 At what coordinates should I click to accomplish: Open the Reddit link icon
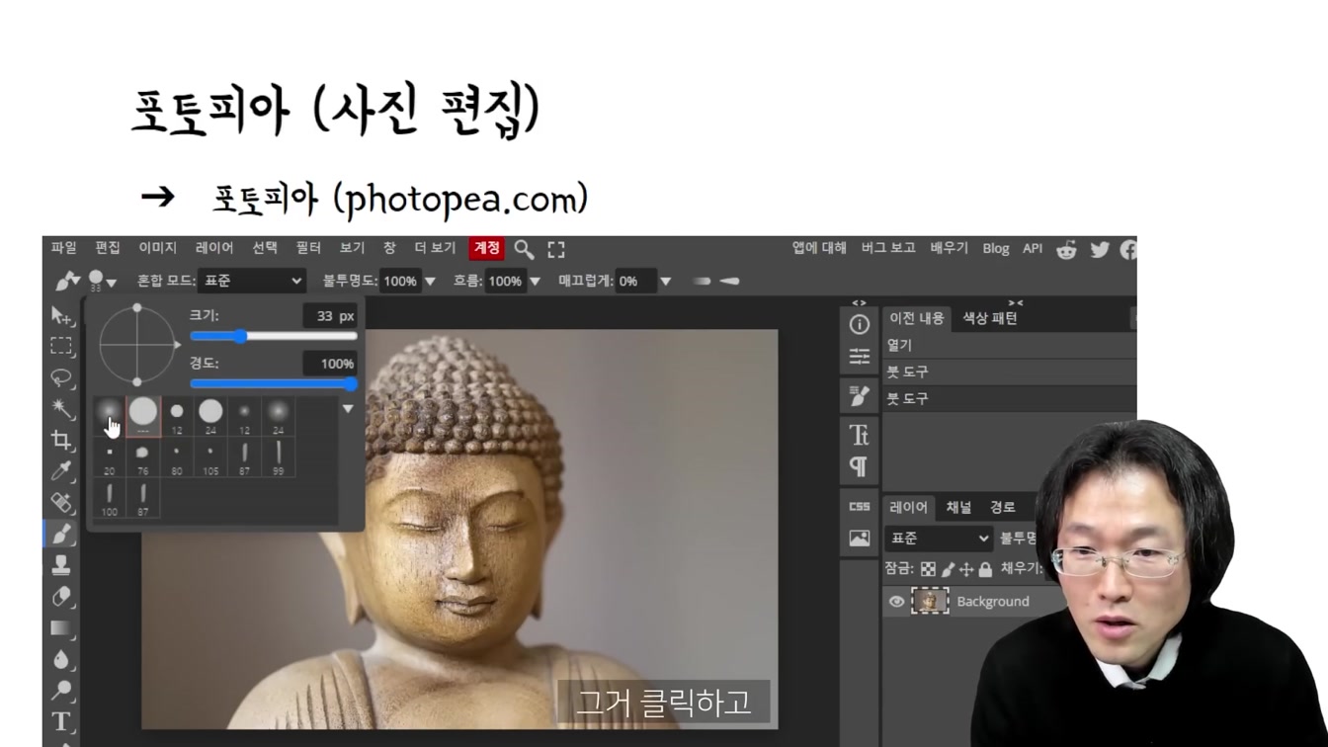(1066, 249)
